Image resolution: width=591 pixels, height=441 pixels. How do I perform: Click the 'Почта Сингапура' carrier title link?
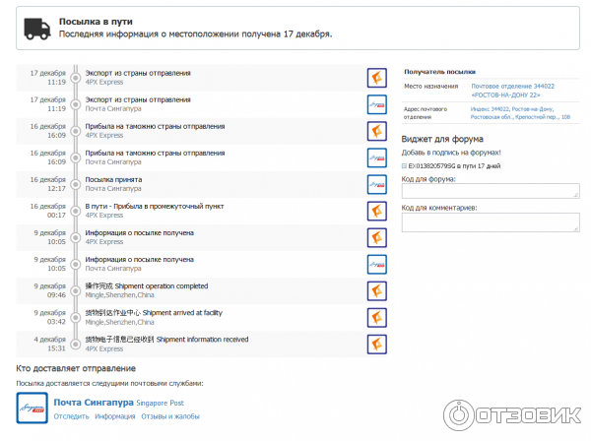95,402
